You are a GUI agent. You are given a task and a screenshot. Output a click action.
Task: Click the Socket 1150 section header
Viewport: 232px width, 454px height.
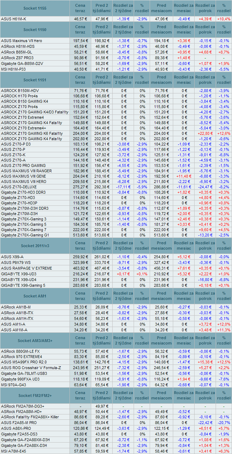(x=35, y=30)
